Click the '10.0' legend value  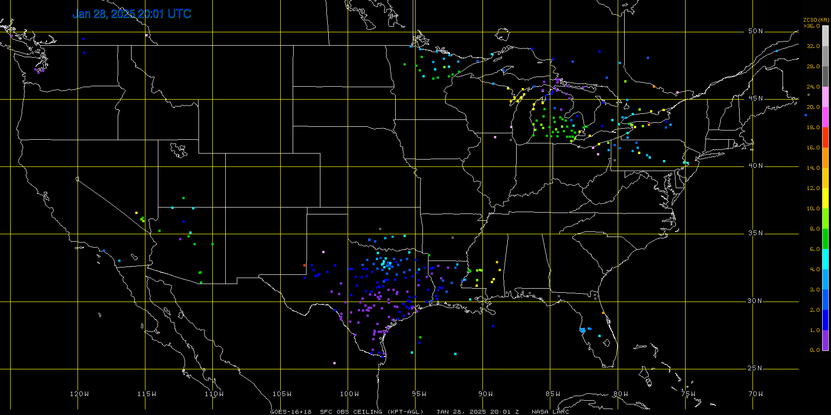[813, 208]
